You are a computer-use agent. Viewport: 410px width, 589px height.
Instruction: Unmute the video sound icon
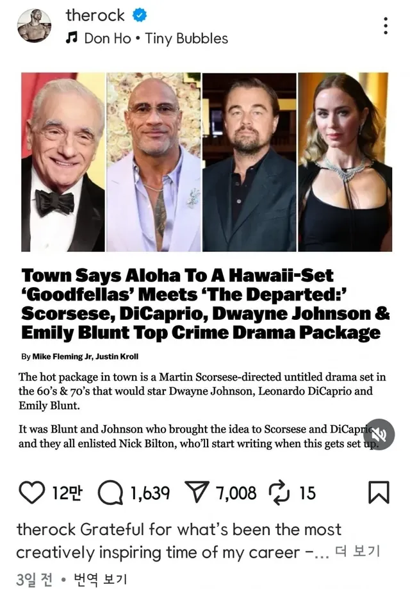(x=379, y=435)
